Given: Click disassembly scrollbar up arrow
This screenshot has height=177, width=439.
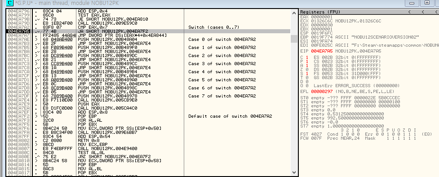Looking at the screenshot, I should 294,13.
